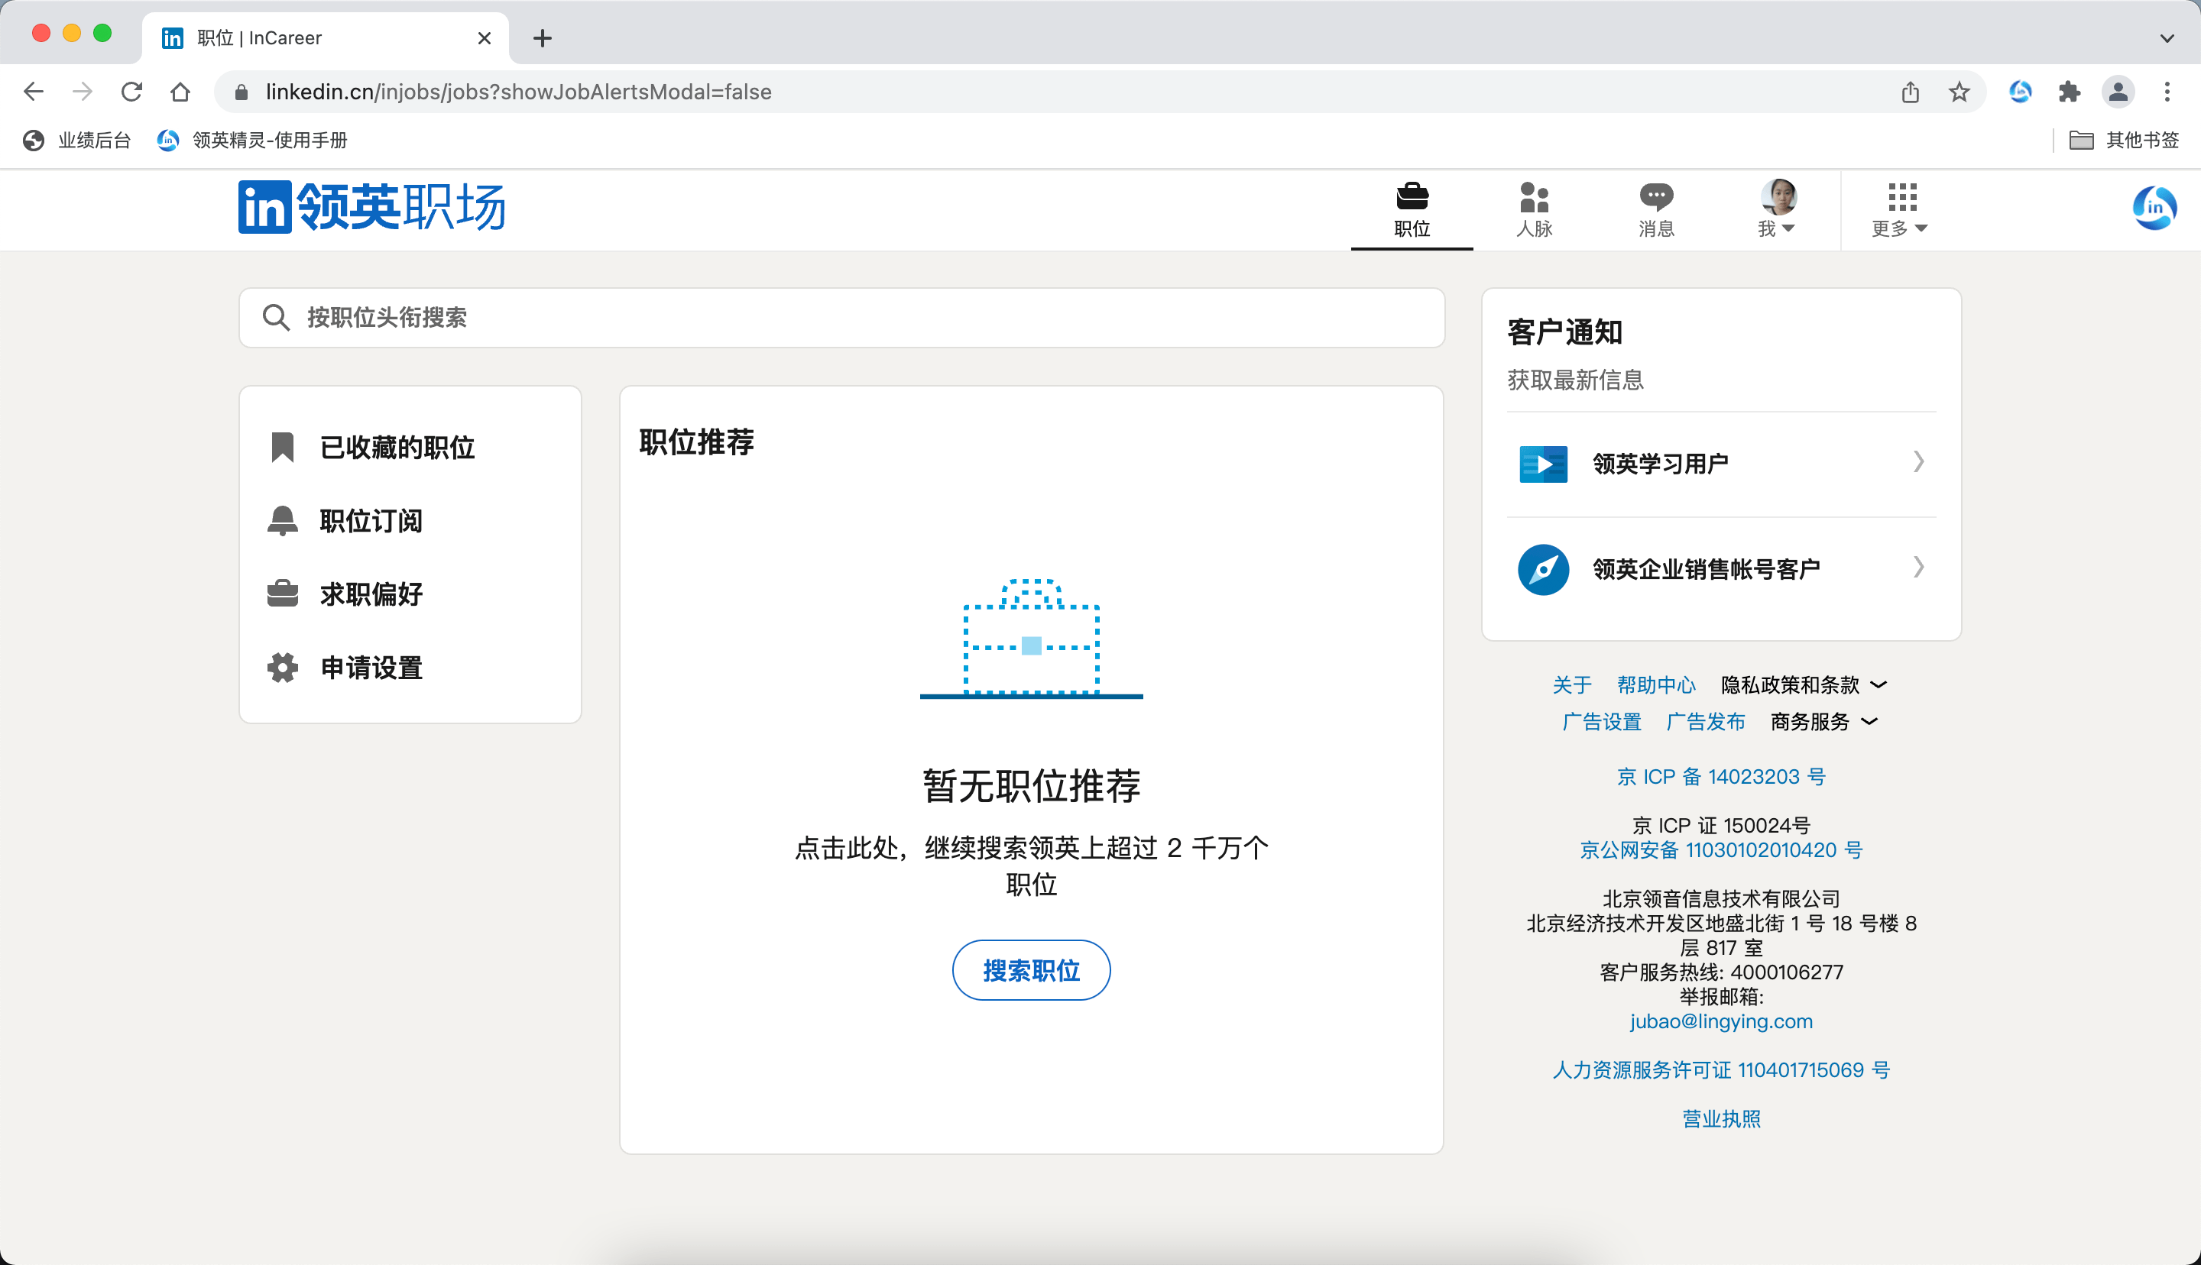Click the 搜索职位 button

click(x=1030, y=969)
